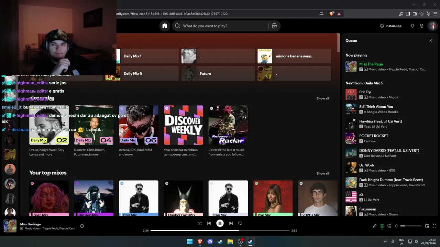
Task: Adjust the Spotify volume slider
Action: pyautogui.click(x=411, y=226)
